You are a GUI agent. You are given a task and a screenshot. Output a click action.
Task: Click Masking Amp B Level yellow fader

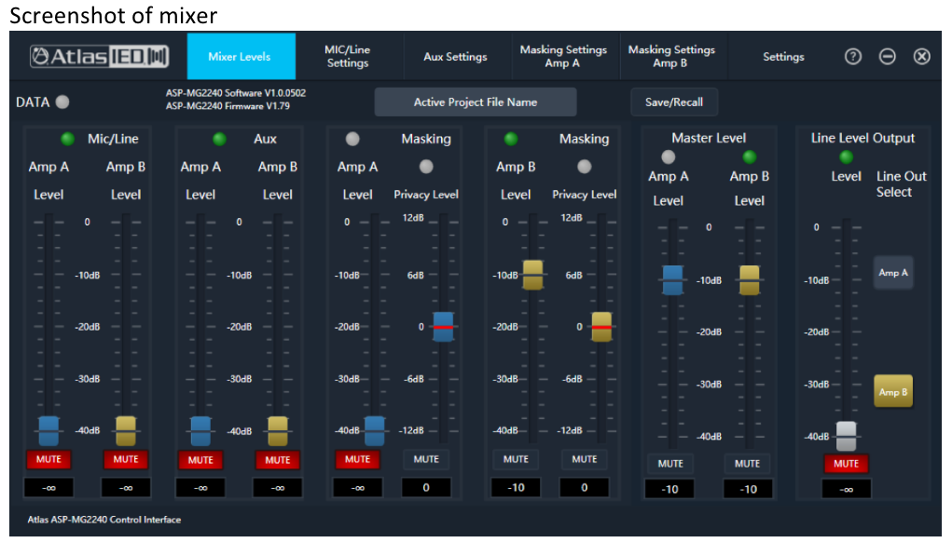click(532, 275)
